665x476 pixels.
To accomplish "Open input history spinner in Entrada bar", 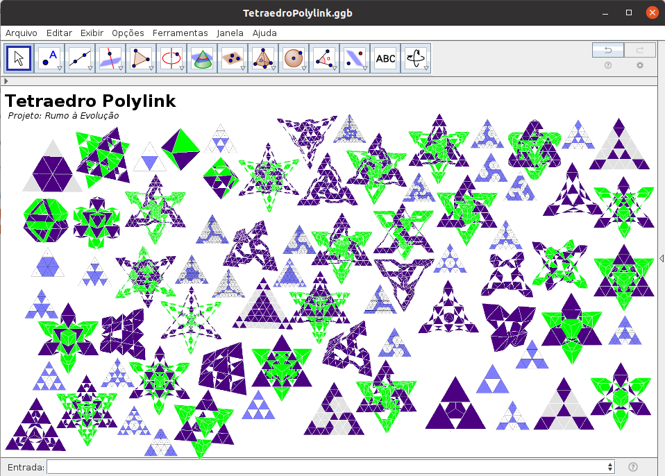I will pyautogui.click(x=610, y=467).
